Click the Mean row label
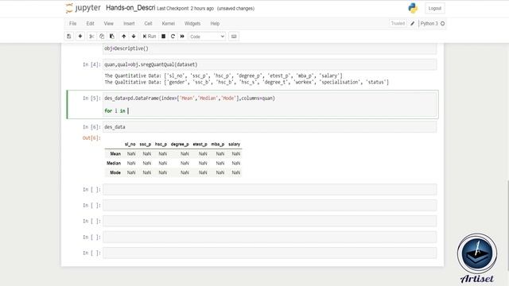This screenshot has width=509, height=286. click(115, 153)
